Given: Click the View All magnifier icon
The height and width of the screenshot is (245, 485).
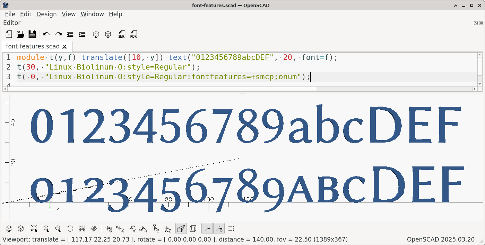Looking at the screenshot, I should (34, 228).
